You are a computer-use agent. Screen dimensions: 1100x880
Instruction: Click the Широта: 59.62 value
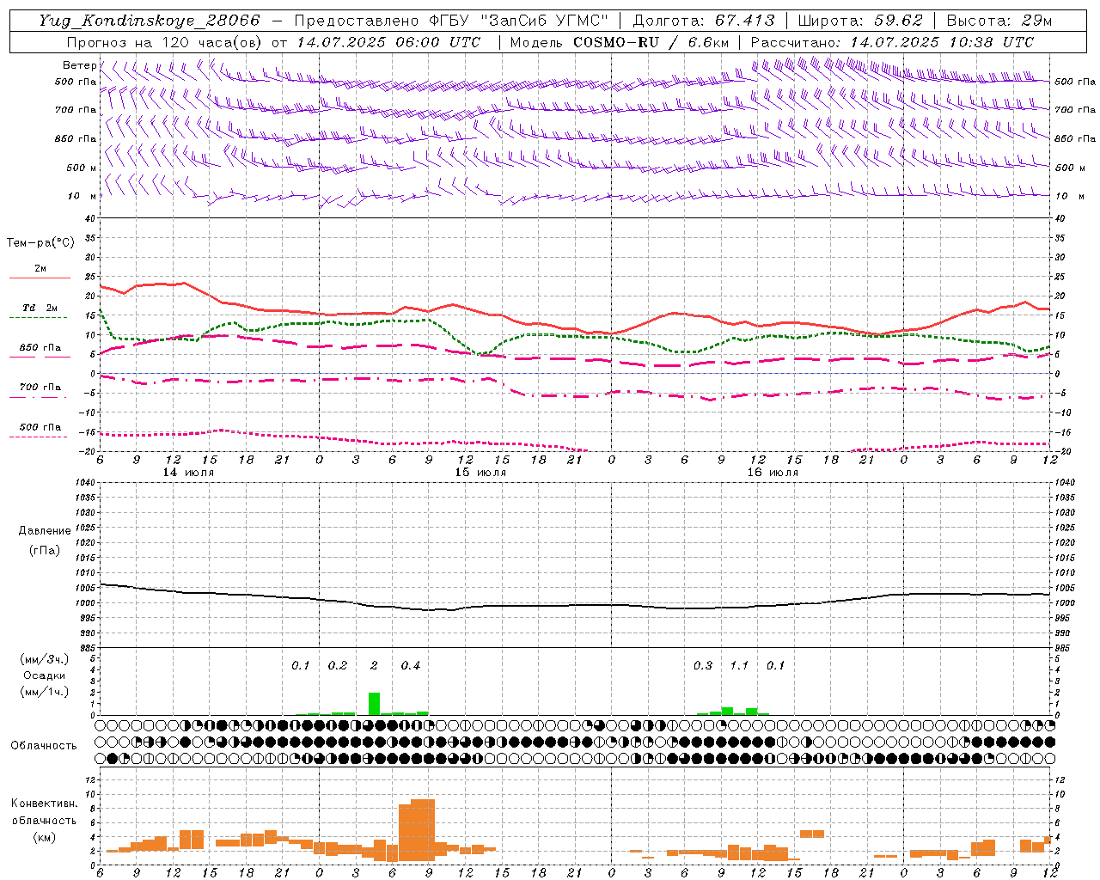[x=860, y=21]
